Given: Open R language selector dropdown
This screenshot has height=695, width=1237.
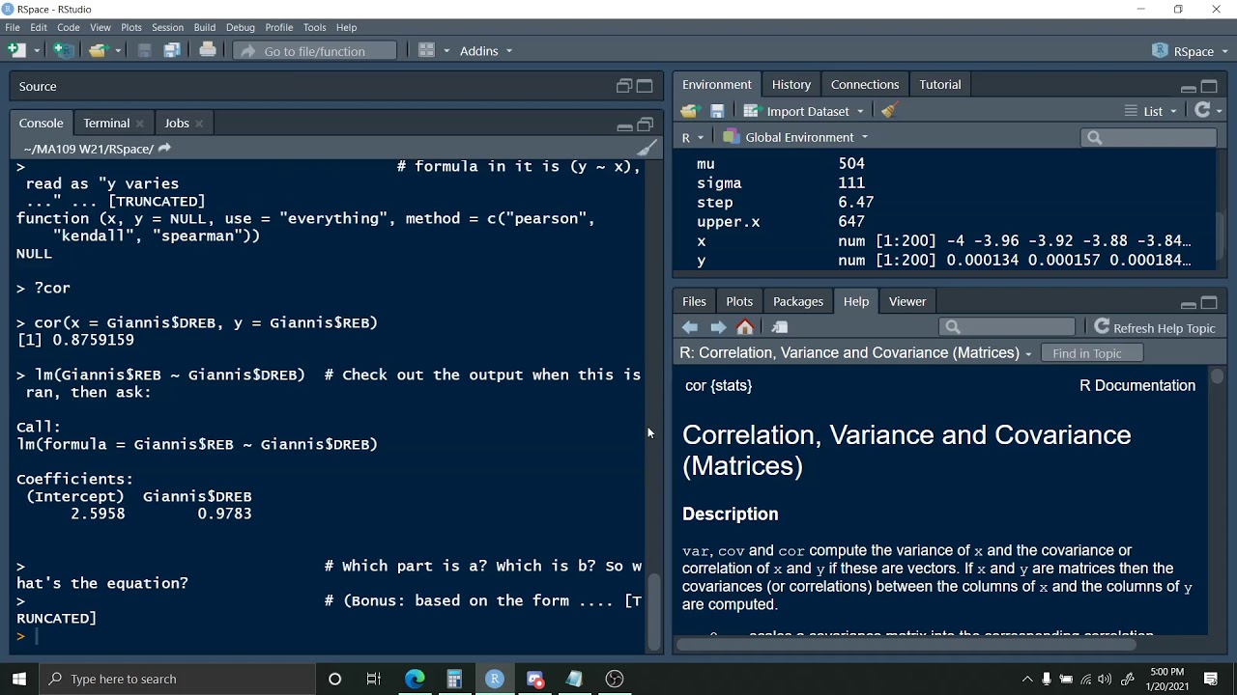Looking at the screenshot, I should 693,137.
